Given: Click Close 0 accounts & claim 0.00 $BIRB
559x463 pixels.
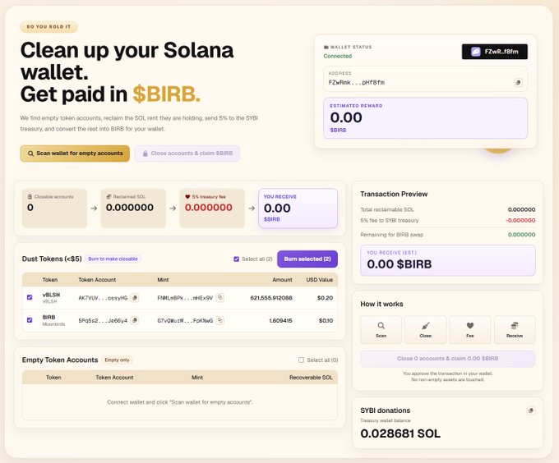Looking at the screenshot, I should tap(448, 359).
